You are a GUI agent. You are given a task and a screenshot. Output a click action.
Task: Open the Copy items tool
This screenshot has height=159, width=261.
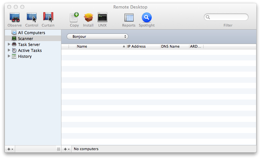pyautogui.click(x=74, y=17)
